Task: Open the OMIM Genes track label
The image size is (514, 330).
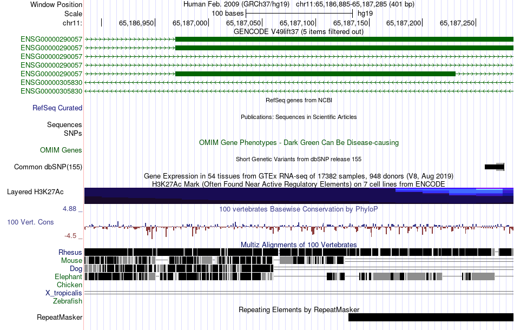Action: (61, 150)
